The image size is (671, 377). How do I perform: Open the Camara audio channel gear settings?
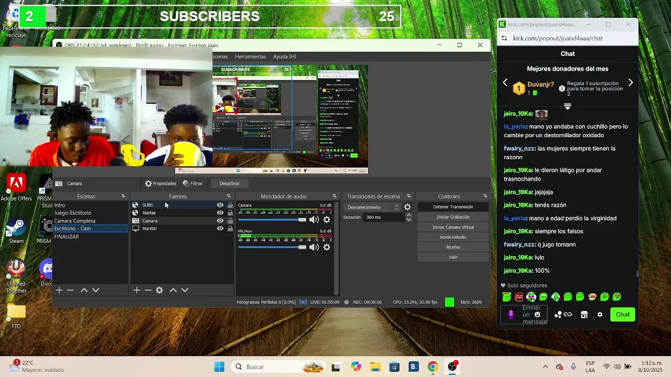327,220
